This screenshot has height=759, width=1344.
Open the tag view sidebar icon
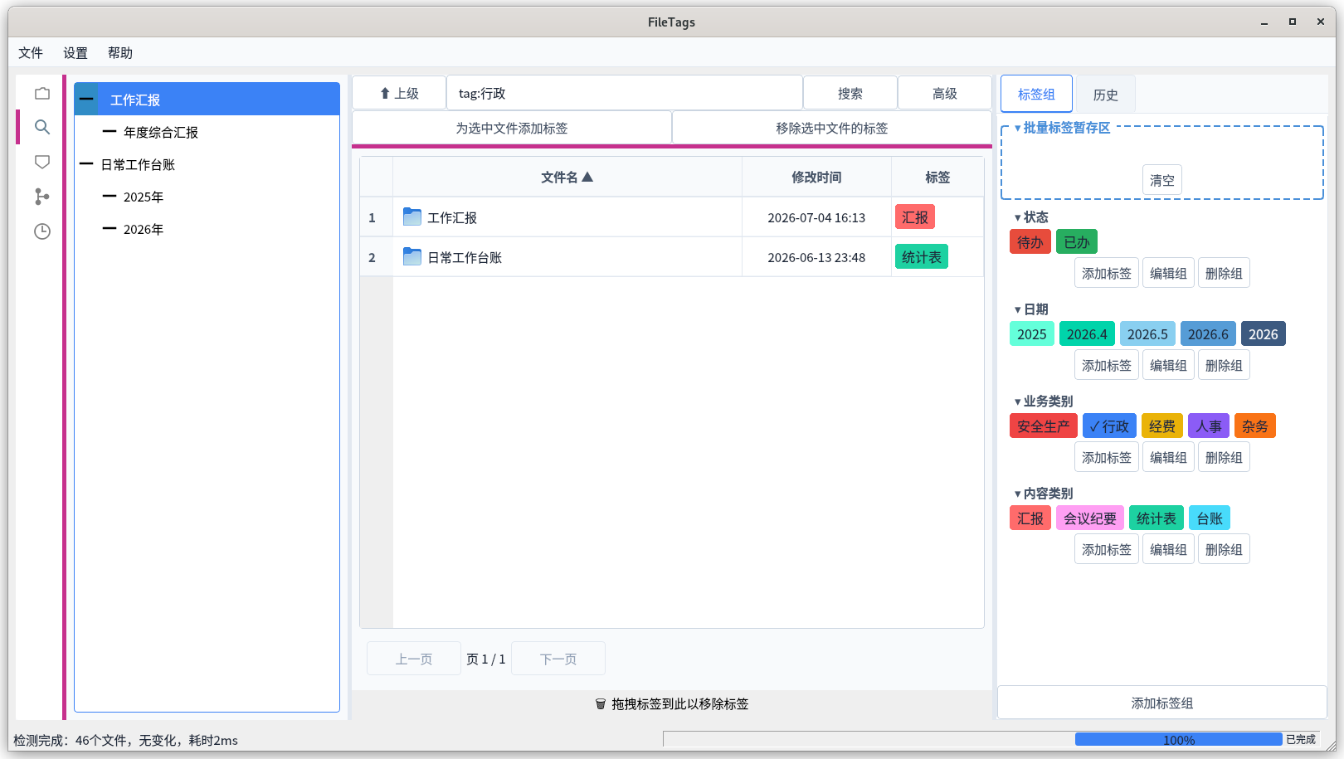point(42,162)
